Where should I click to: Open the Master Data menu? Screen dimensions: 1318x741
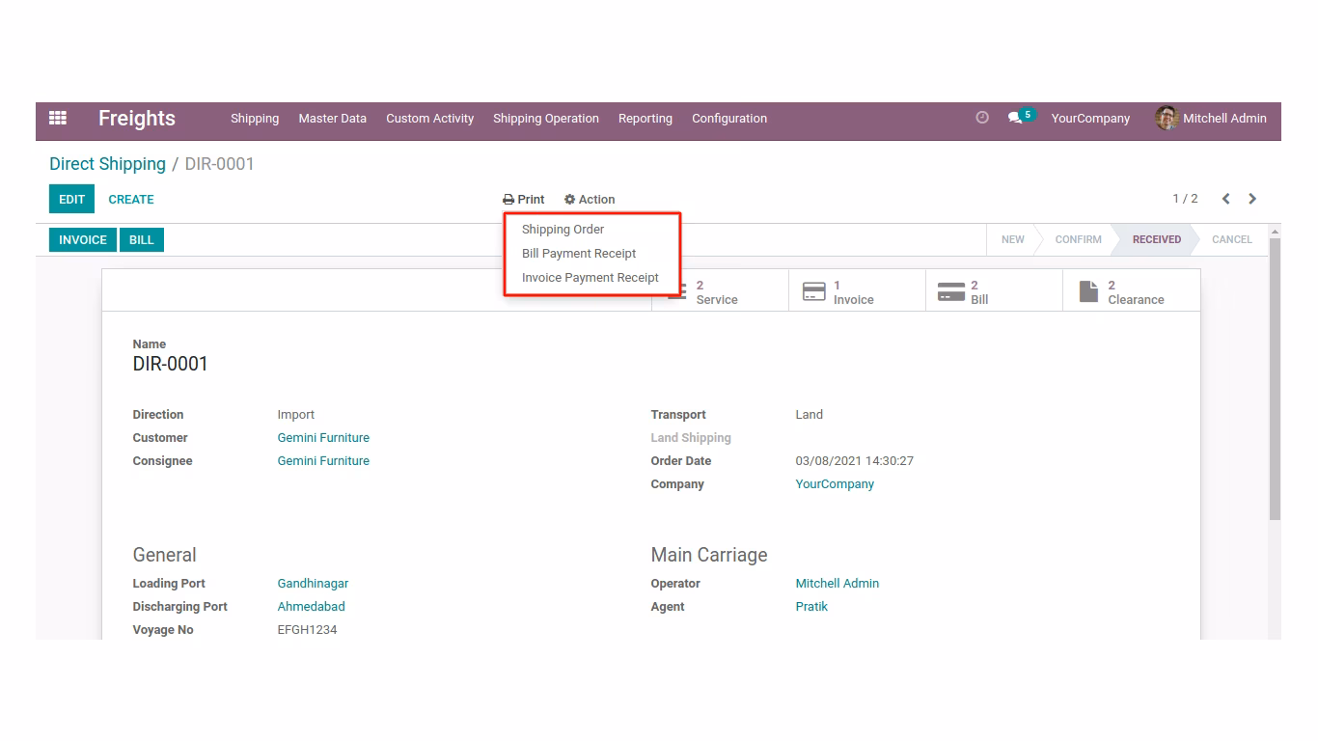(x=333, y=119)
